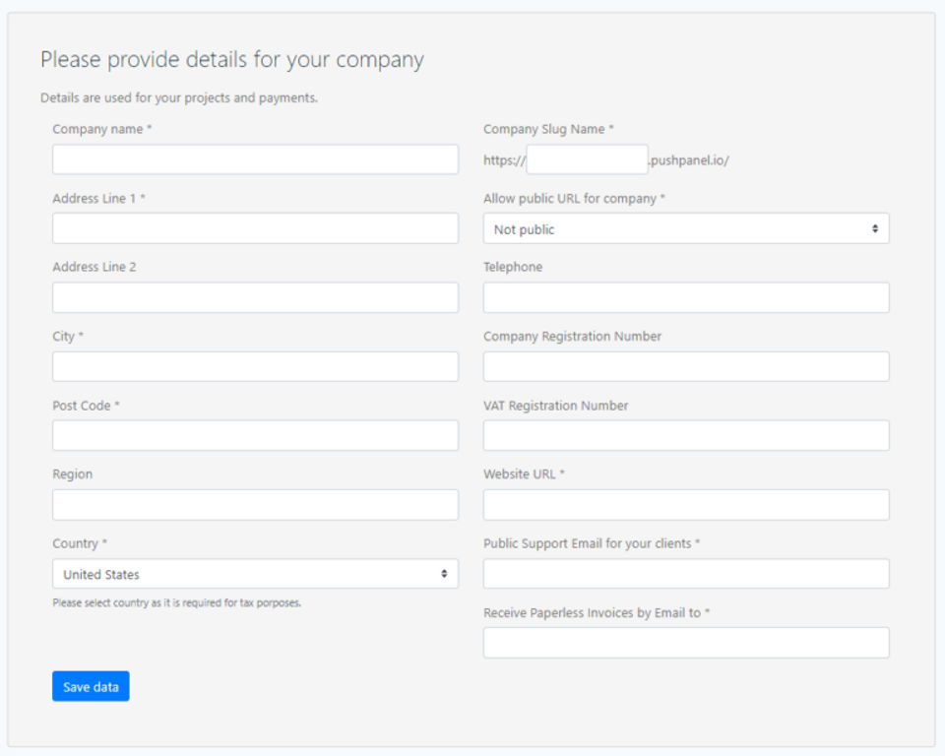This screenshot has width=945, height=756.
Task: Select the Region input field
Action: click(x=255, y=505)
